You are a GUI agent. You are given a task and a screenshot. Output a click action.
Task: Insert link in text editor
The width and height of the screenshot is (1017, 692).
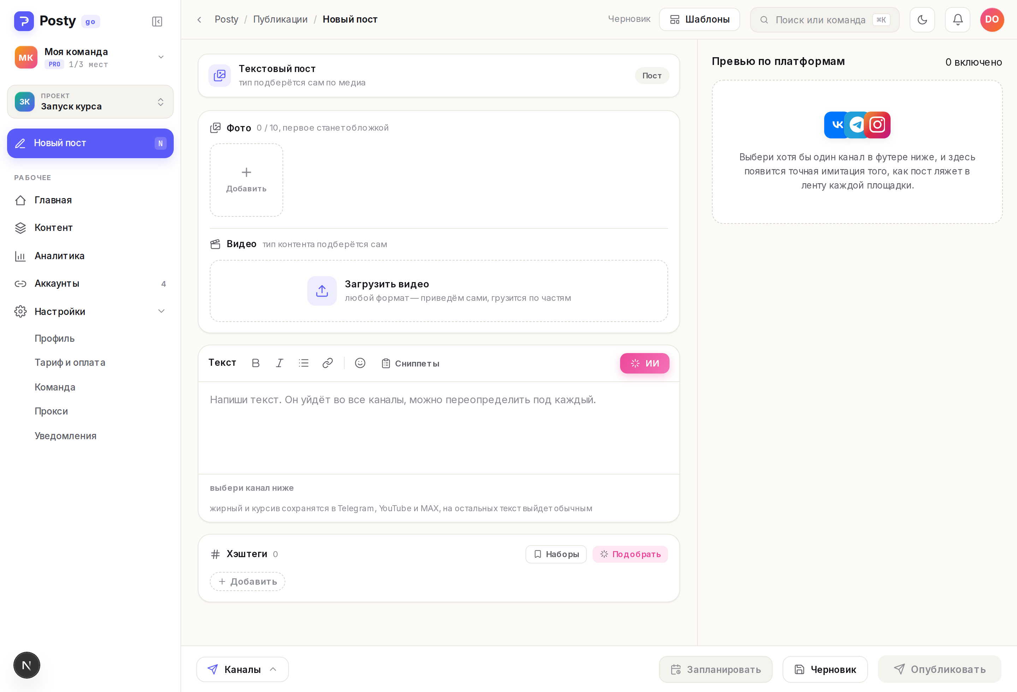click(x=327, y=363)
